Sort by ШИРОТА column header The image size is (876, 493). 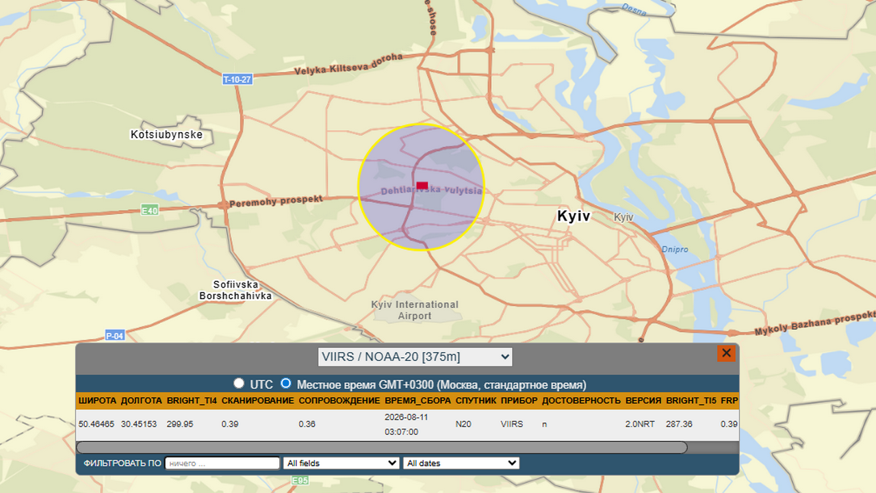point(97,401)
